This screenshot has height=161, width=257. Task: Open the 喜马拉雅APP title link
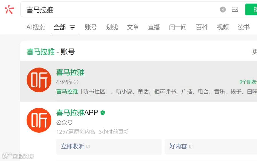[77, 113]
